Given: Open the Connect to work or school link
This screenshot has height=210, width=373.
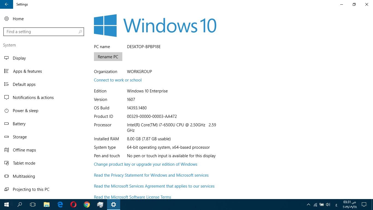Looking at the screenshot, I should [118, 80].
